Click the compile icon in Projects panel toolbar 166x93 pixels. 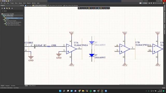[x=5, y=8]
